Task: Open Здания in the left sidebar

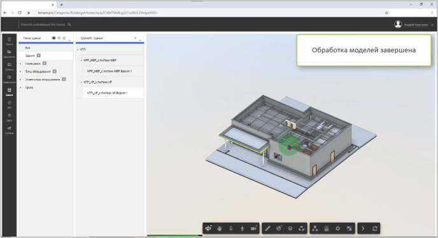Action: (x=9, y=92)
